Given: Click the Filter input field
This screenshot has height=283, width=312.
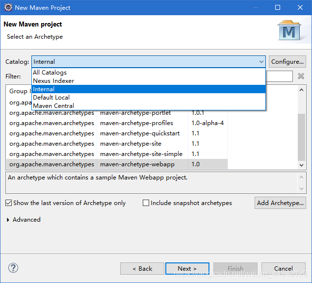Looking at the screenshot, I should tap(279, 76).
